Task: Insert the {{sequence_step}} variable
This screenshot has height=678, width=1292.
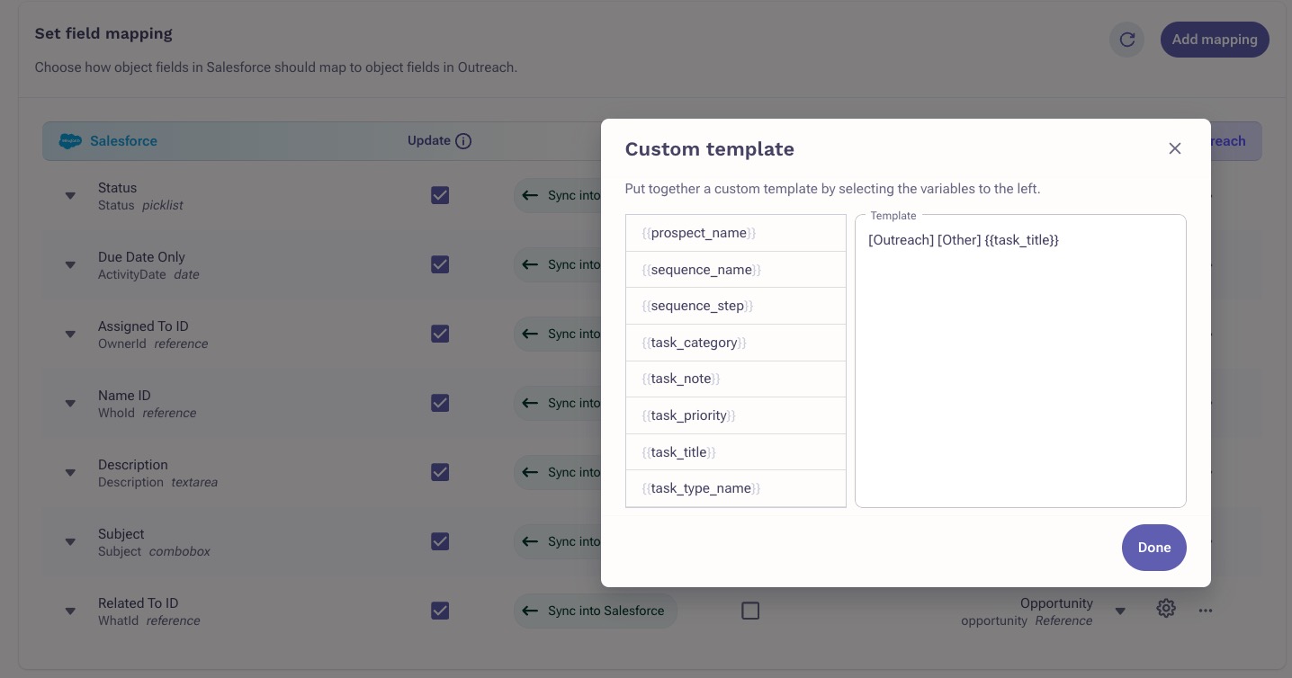Action: point(736,306)
